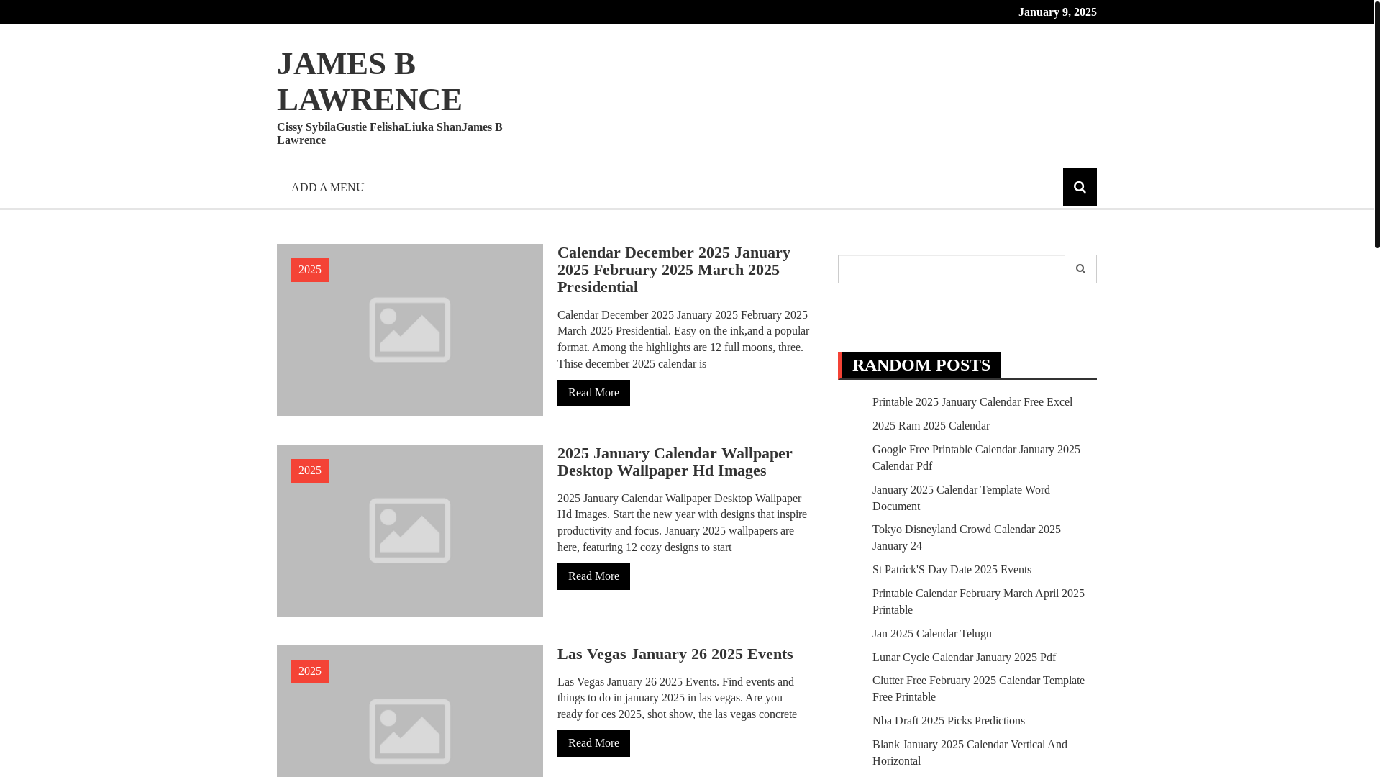Open the search icon in the navigation bar
The image size is (1381, 777).
point(1080,187)
